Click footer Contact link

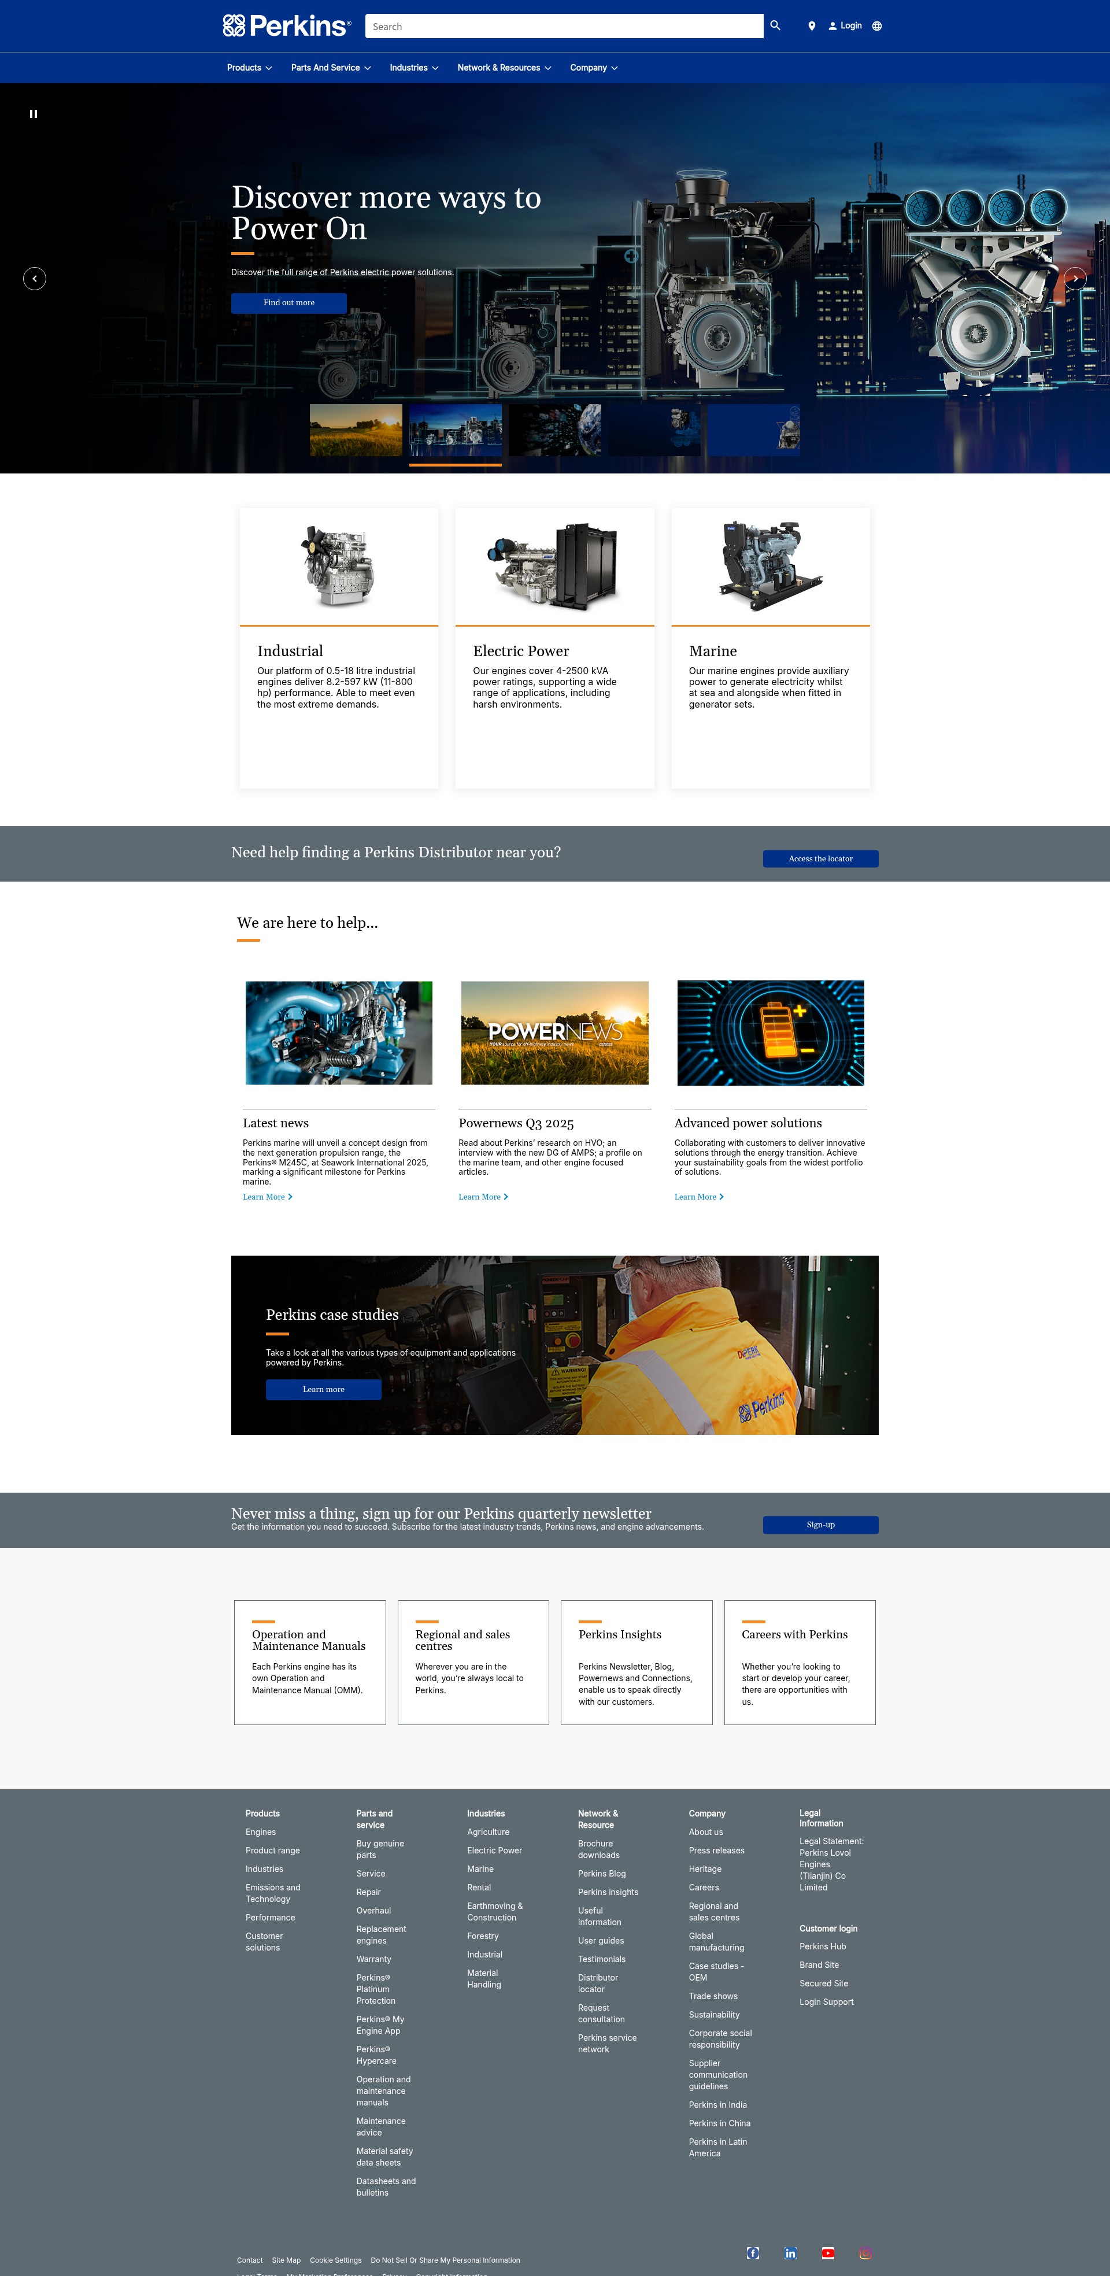click(249, 2261)
